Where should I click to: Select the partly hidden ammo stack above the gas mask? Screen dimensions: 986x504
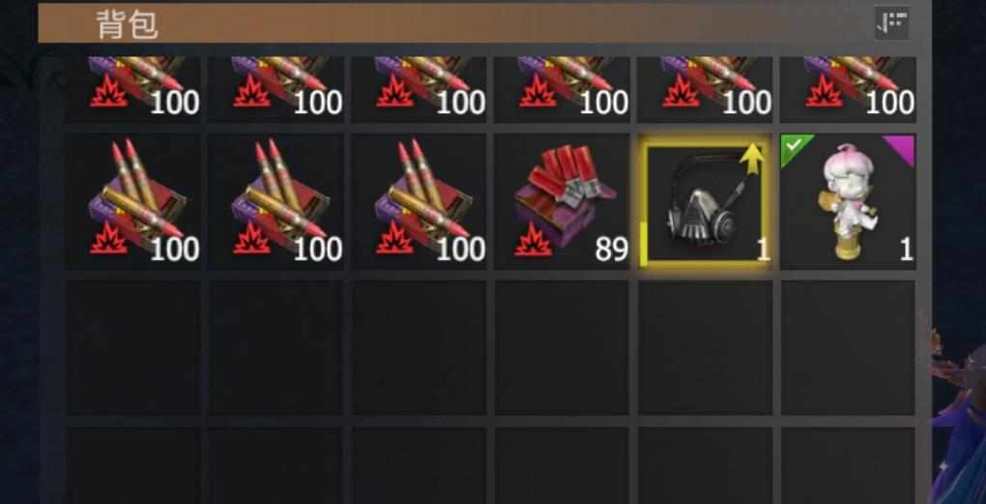point(705,89)
